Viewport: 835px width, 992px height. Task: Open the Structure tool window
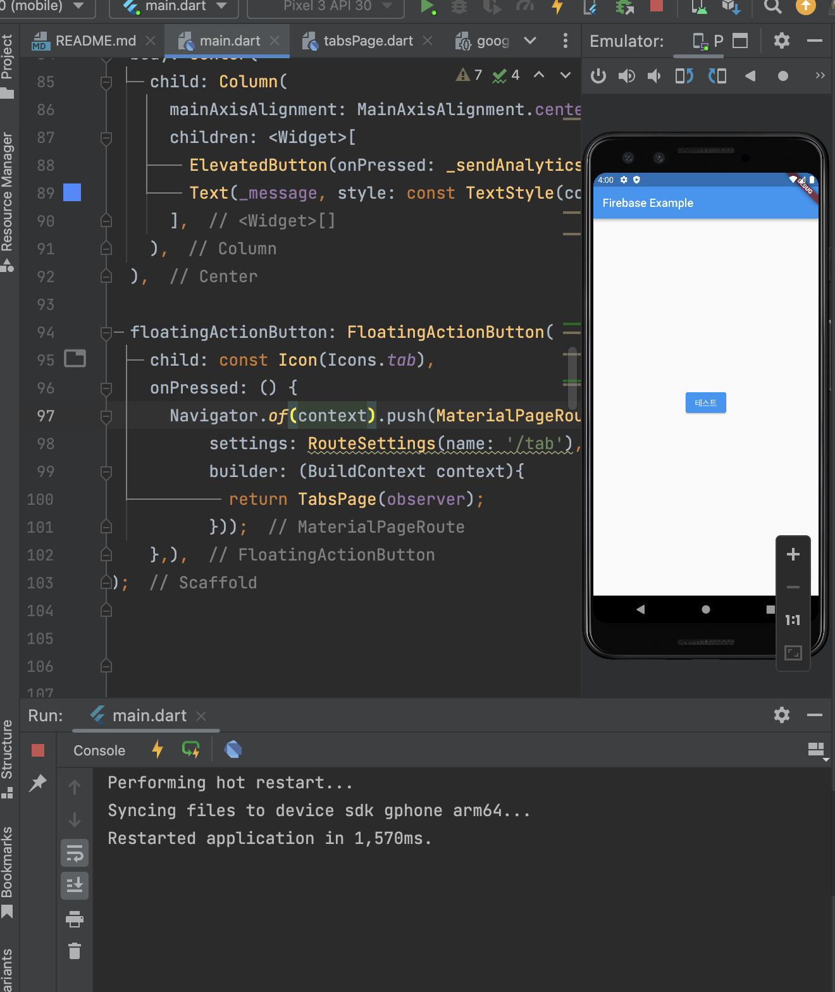(8, 758)
